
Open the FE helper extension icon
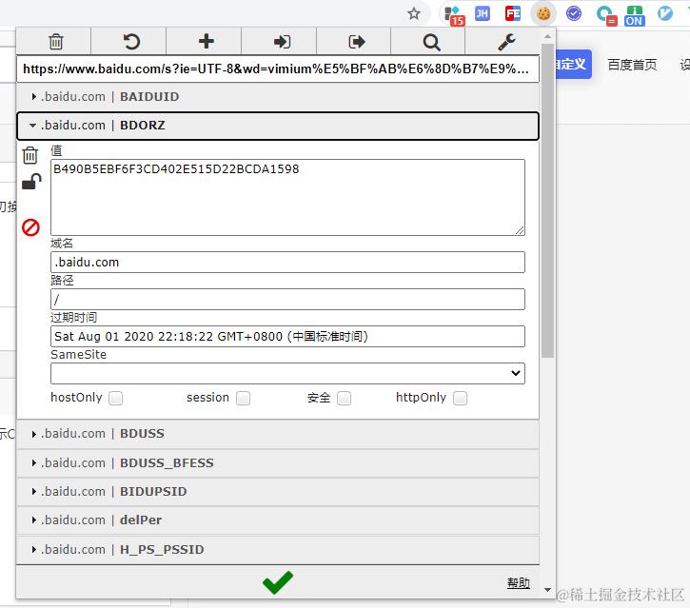(513, 13)
